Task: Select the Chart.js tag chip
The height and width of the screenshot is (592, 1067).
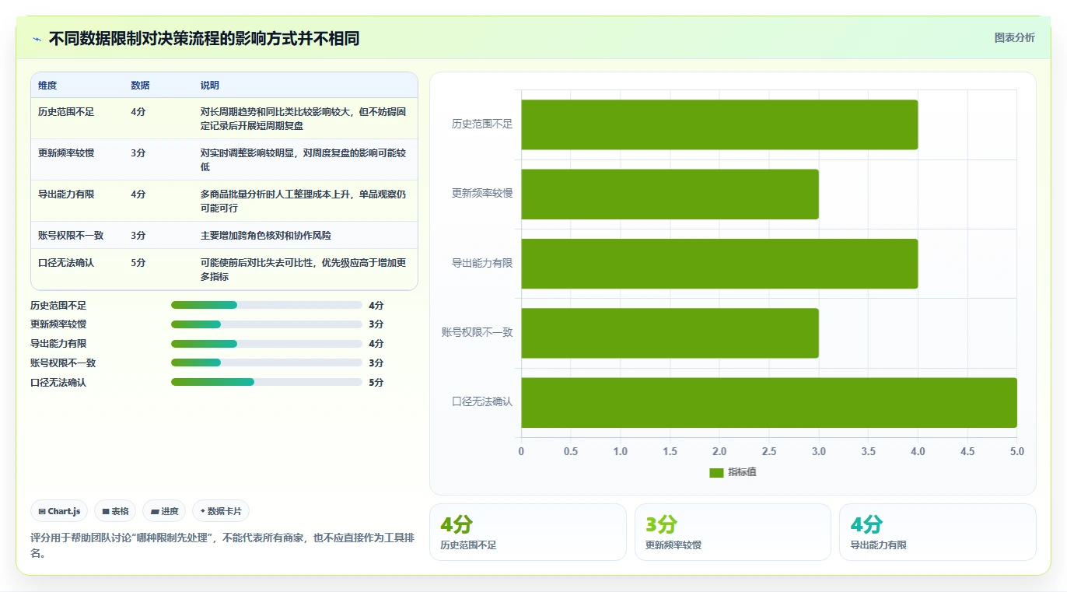Action: [60, 511]
